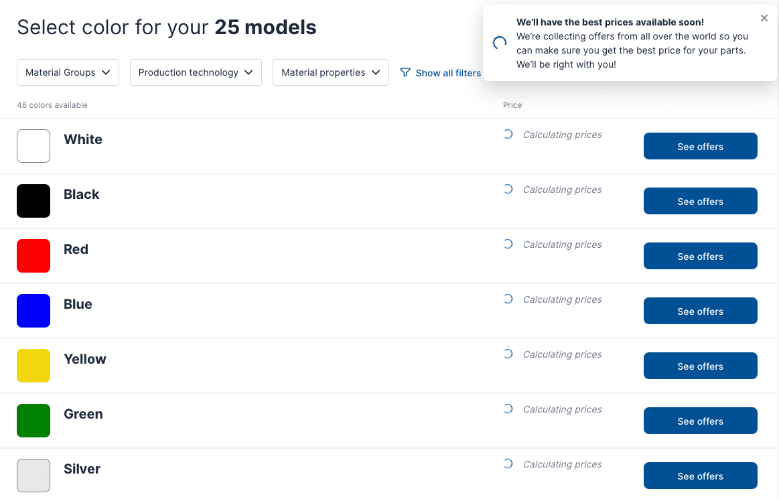Click the Silver color name
Image resolution: width=779 pixels, height=499 pixels.
[x=82, y=469]
